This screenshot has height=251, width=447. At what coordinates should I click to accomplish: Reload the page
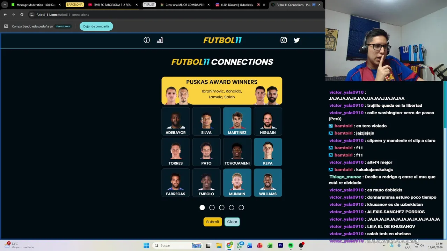(22, 15)
